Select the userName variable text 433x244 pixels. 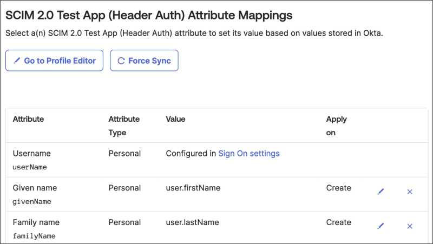(x=30, y=167)
